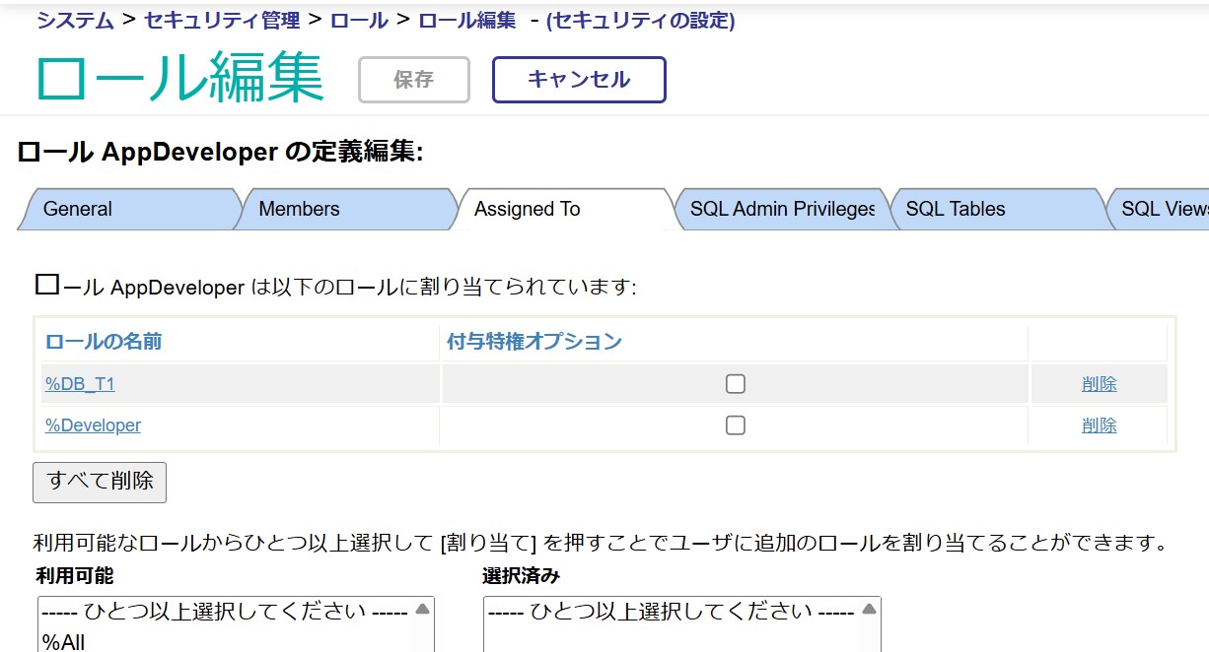Open the %DB_T1 role link

click(x=80, y=384)
